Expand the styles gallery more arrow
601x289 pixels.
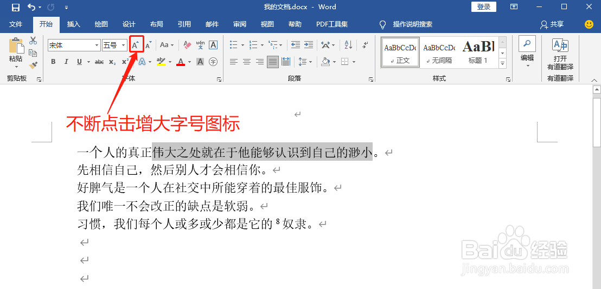(503, 63)
